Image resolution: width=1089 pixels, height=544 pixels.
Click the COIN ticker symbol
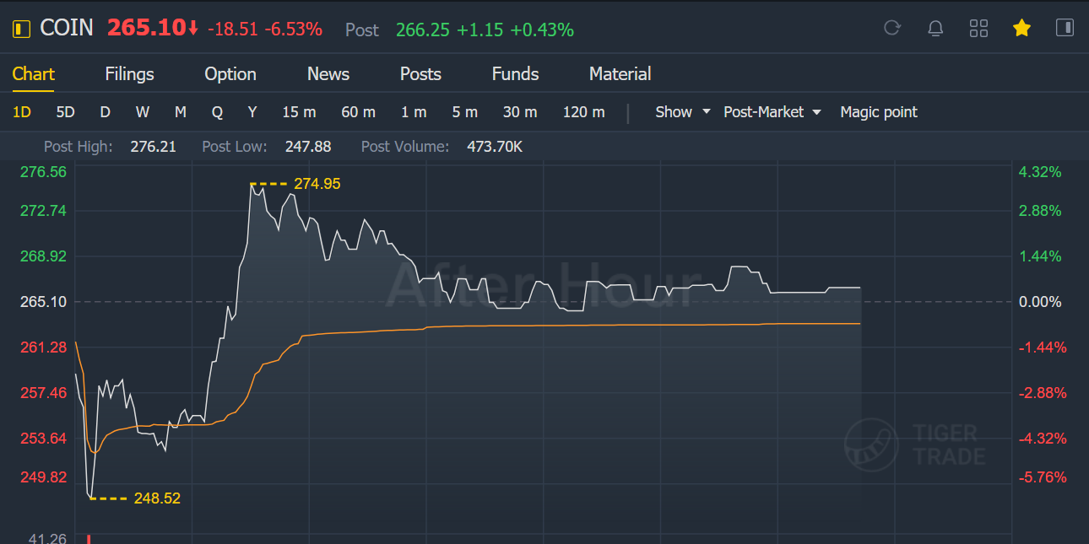[67, 28]
